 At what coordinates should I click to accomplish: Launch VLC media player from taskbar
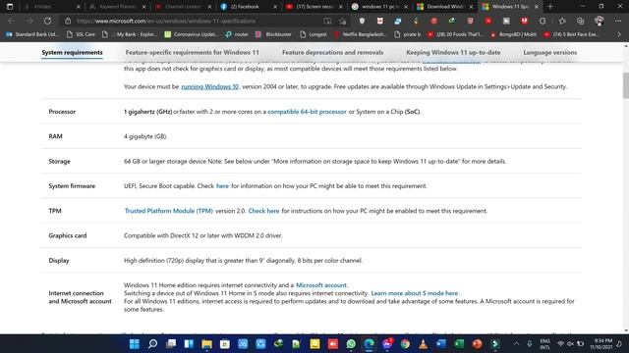coord(423,344)
